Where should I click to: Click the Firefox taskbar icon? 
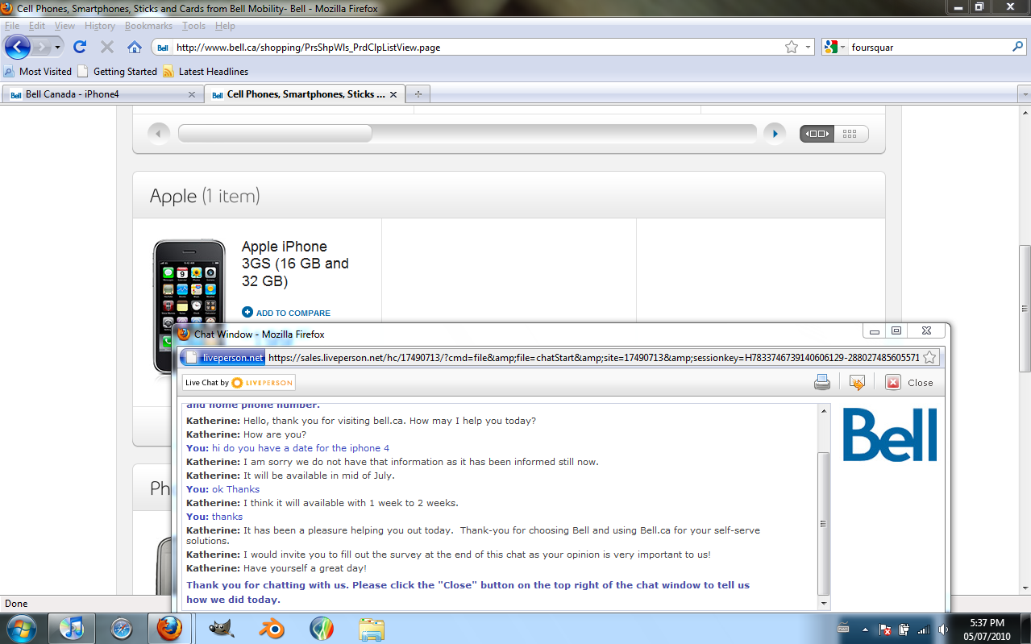coord(169,628)
